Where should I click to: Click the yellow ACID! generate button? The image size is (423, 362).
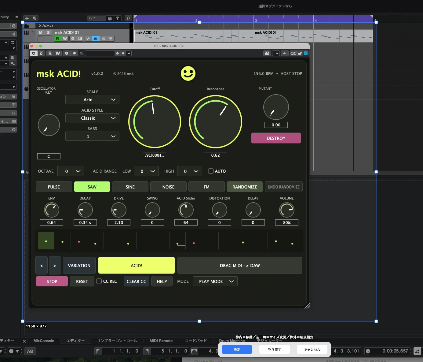pyautogui.click(x=137, y=266)
